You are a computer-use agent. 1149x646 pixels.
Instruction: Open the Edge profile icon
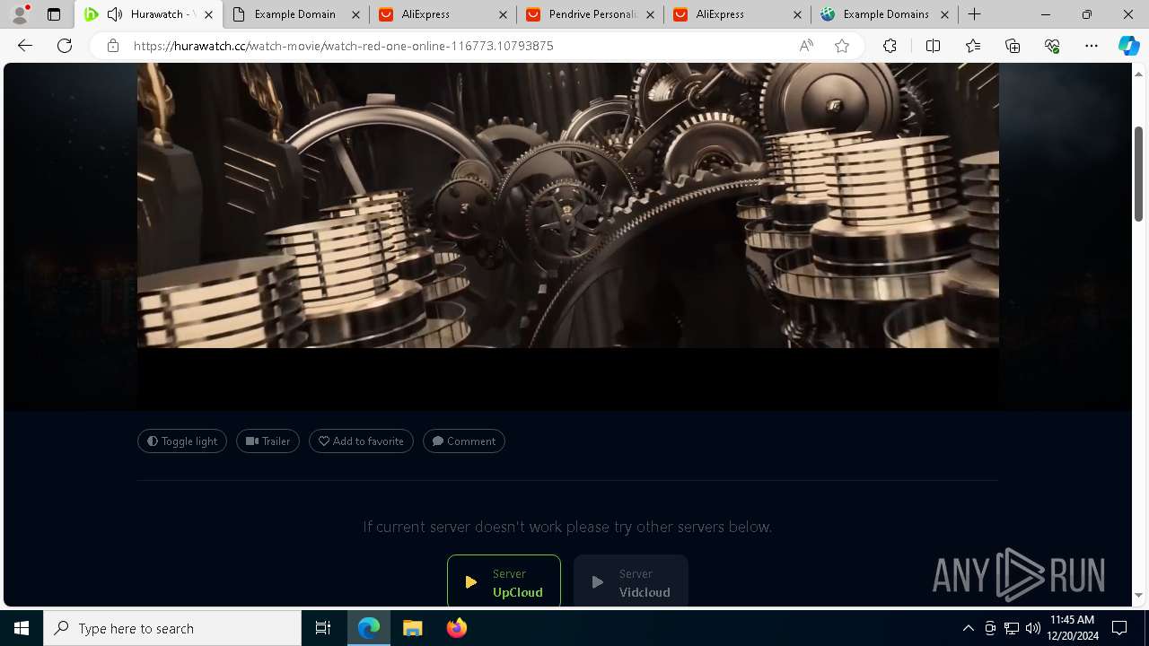coord(20,14)
